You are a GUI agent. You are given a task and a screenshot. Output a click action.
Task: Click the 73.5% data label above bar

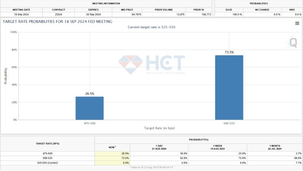229,52
